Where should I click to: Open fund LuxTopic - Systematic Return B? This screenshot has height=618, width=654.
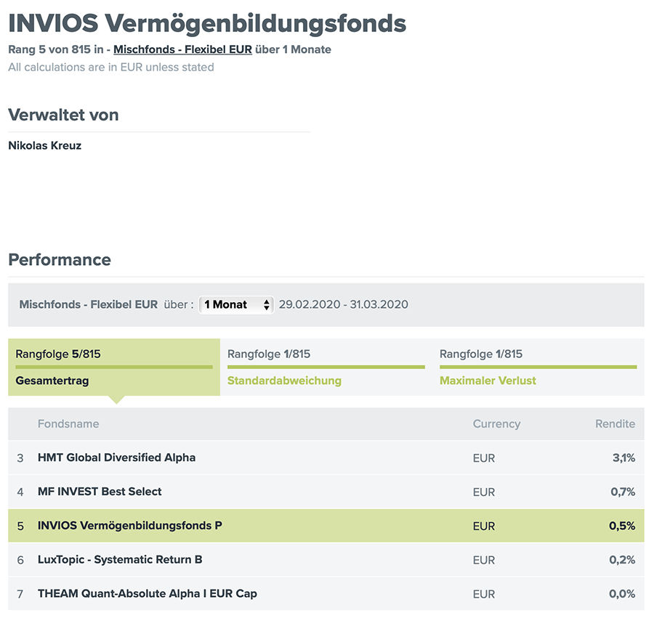[x=120, y=560]
